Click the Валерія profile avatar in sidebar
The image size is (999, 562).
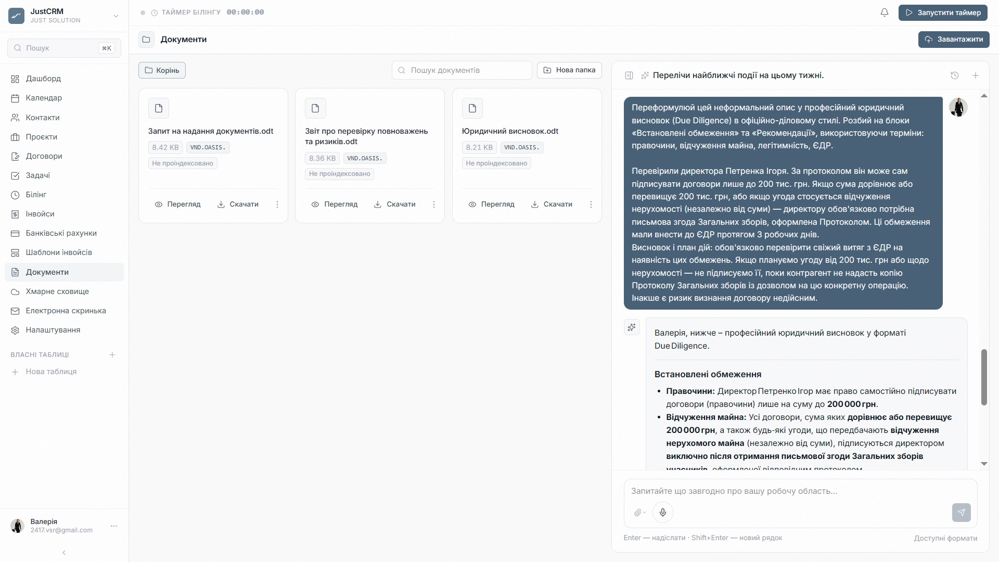click(18, 526)
